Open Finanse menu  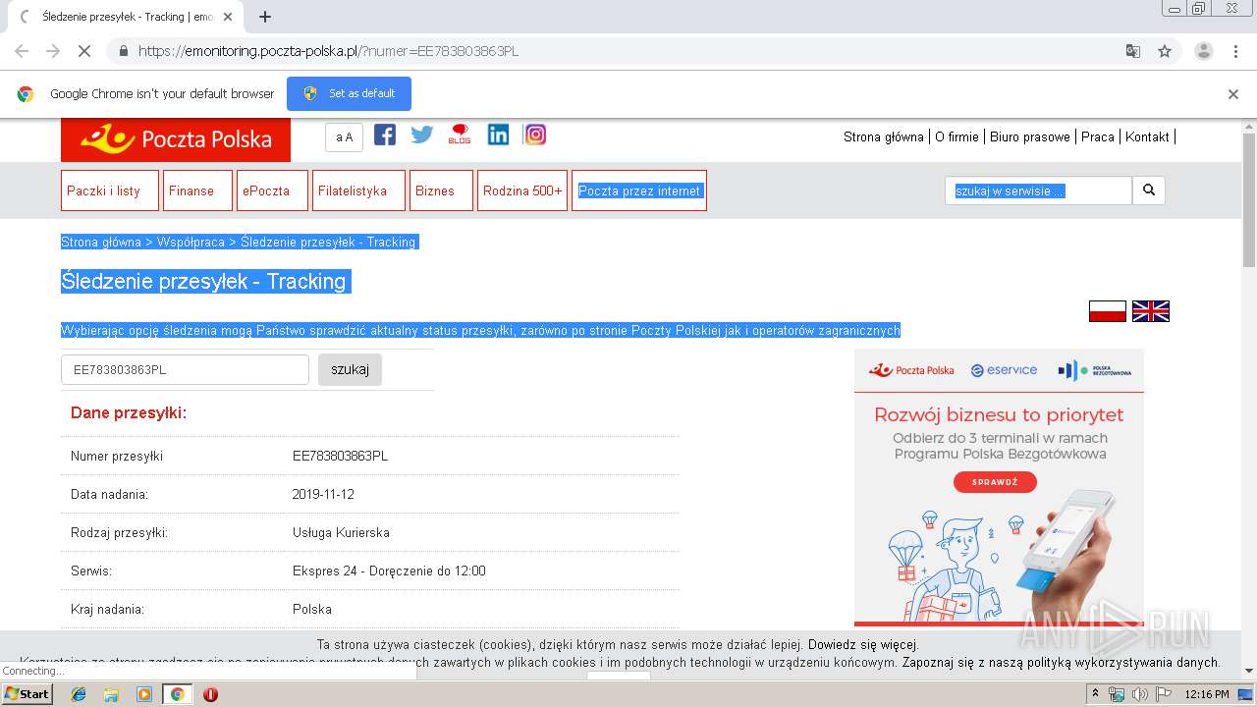198,190
